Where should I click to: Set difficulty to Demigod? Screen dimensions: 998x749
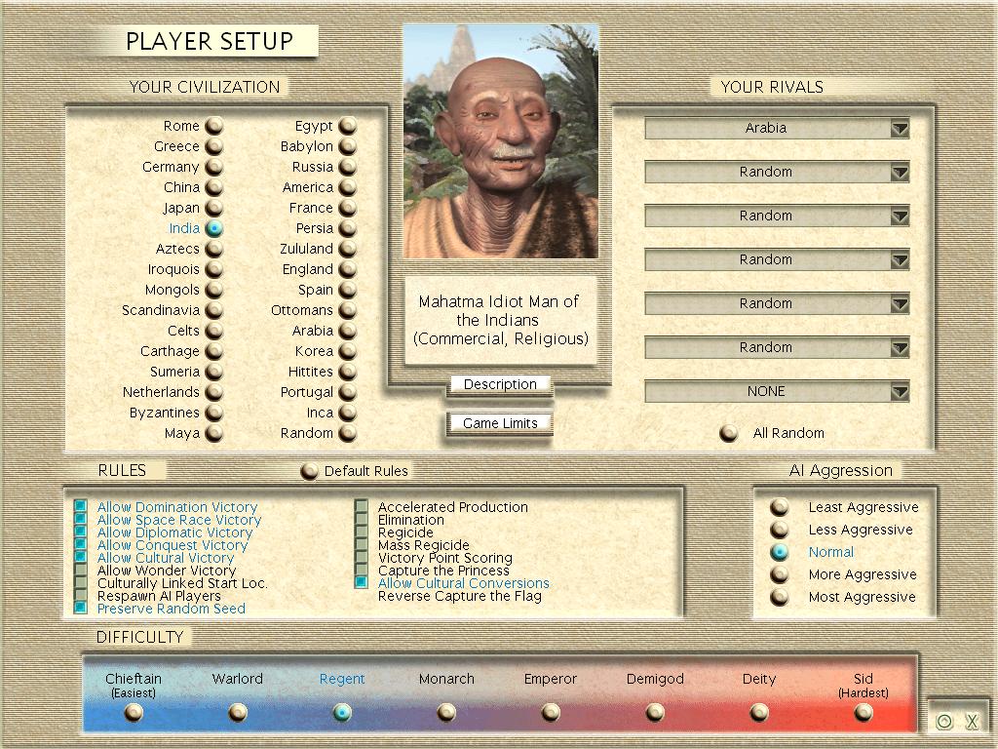(x=655, y=712)
